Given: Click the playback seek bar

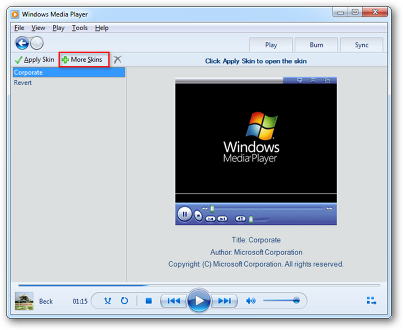Looking at the screenshot, I should [199, 285].
